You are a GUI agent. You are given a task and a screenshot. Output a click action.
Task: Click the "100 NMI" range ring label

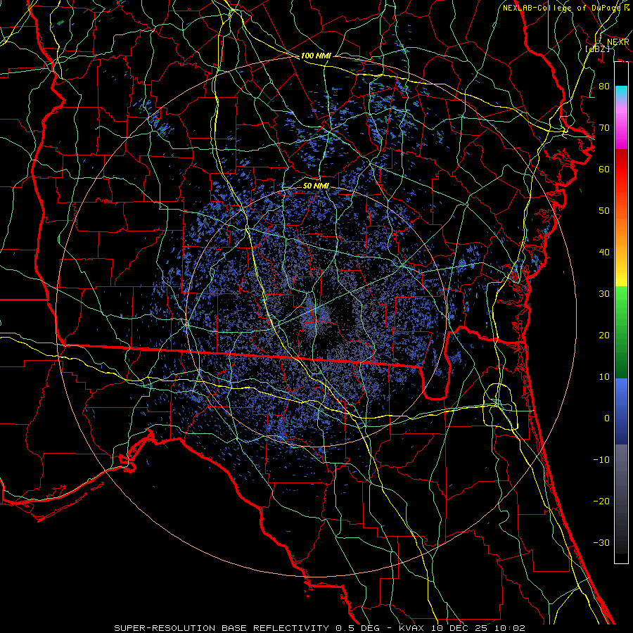pos(316,56)
